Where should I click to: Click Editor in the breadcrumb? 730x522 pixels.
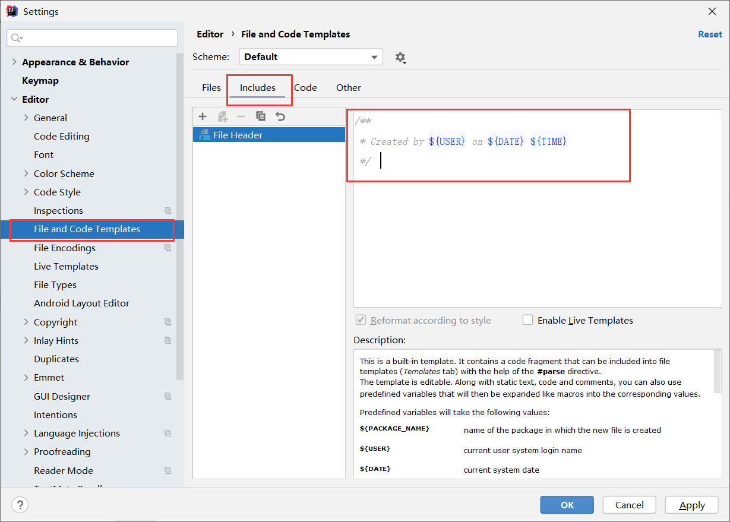tap(210, 34)
